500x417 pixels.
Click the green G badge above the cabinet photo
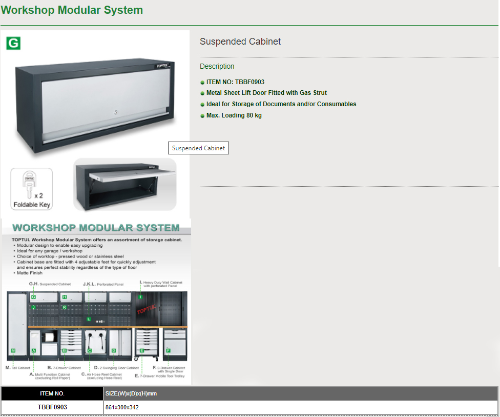coord(13,43)
